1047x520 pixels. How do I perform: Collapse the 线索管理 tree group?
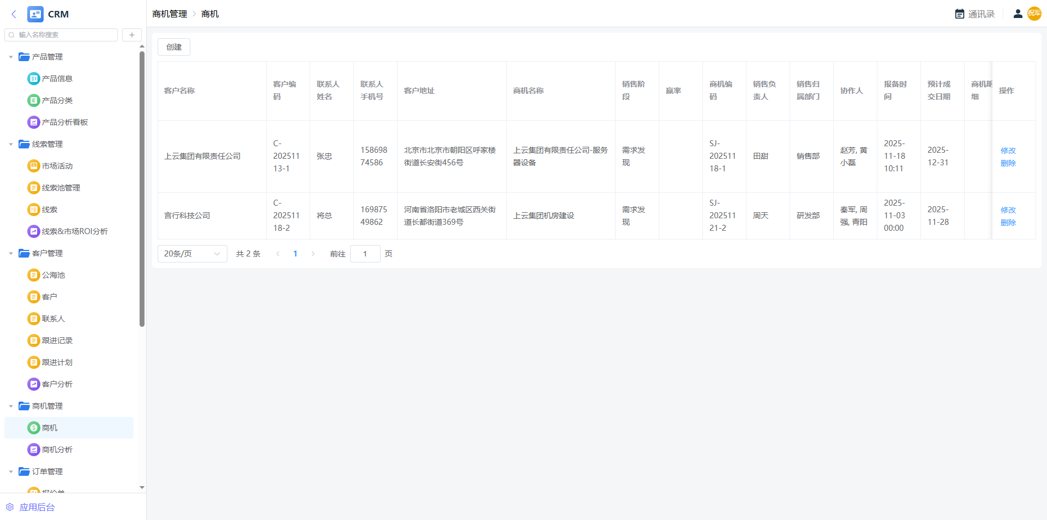tap(11, 144)
